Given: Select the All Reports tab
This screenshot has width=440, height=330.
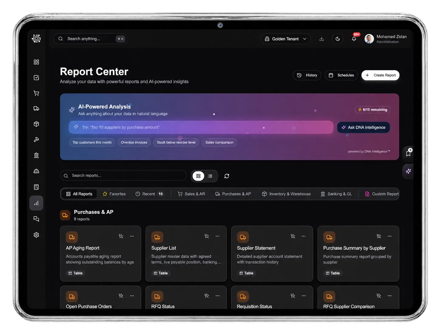Looking at the screenshot, I should click(x=79, y=194).
